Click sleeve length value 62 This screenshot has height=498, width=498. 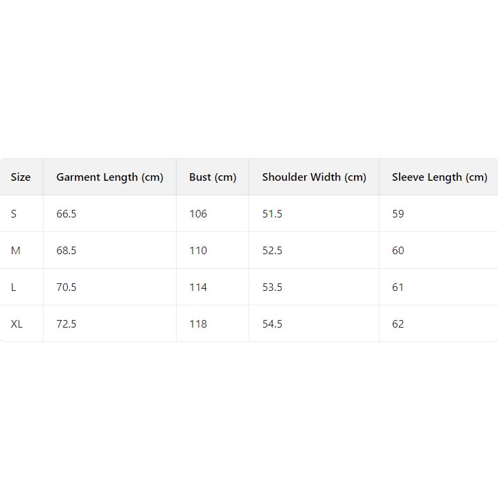(398, 324)
